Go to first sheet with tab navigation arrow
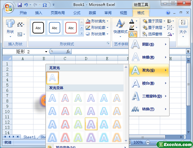This screenshot has width=193, height=148. click(5, 137)
